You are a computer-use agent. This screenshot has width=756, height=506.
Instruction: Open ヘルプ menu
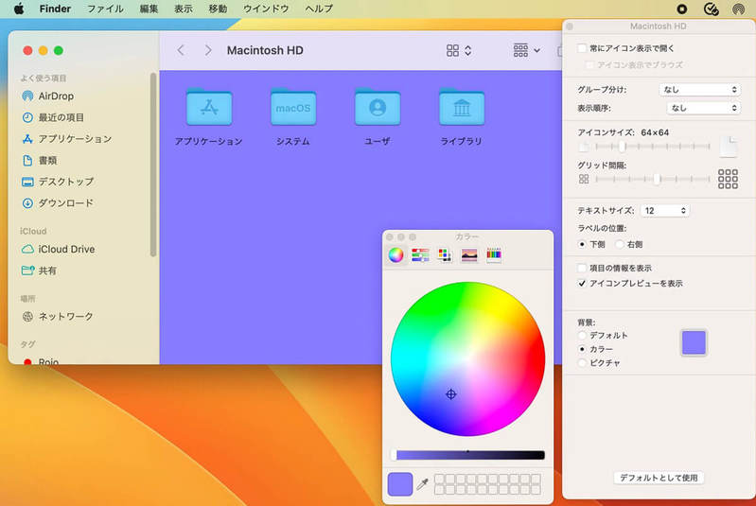tap(319, 9)
